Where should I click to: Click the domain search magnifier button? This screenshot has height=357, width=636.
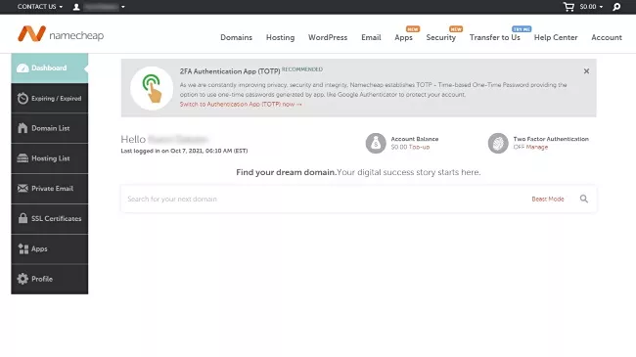584,199
